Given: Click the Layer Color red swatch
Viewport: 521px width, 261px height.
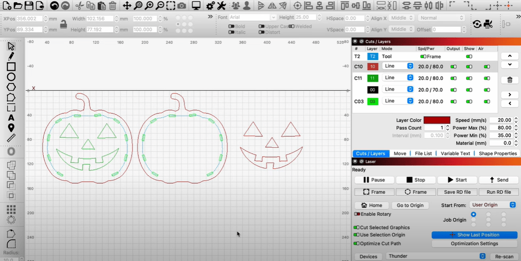Looking at the screenshot, I should tap(437, 120).
